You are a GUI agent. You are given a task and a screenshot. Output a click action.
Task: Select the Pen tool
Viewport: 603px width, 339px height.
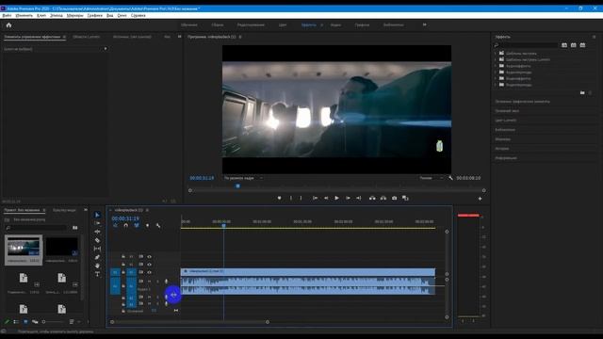[97, 257]
